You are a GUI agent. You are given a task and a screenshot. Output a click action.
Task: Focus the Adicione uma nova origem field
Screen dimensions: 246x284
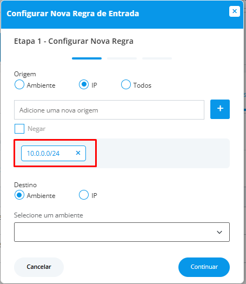[109, 110]
